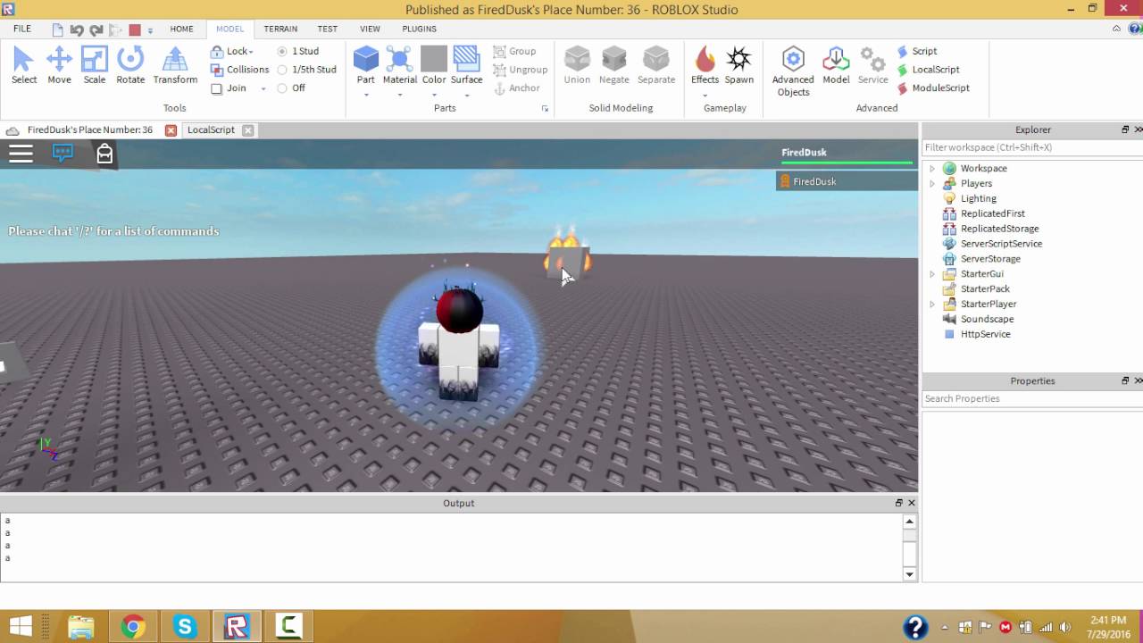Image resolution: width=1143 pixels, height=643 pixels.
Task: Switch to the PLUGINS ribbon tab
Action: click(420, 29)
